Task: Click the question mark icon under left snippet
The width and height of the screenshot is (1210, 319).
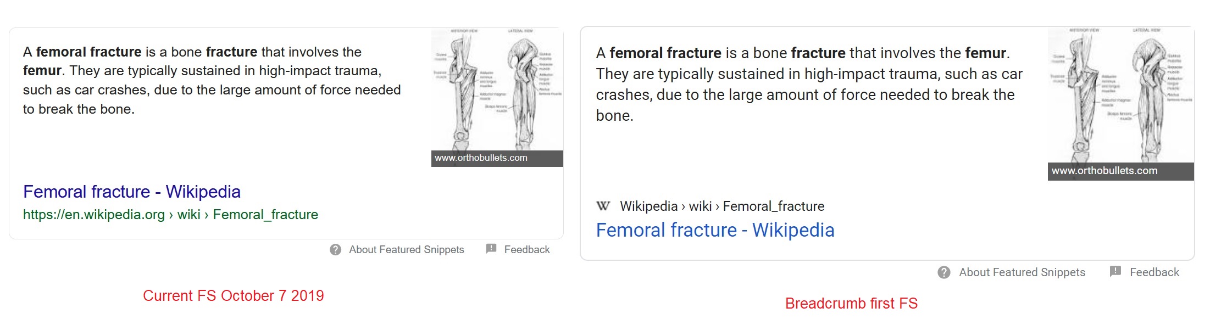Action: tap(335, 250)
